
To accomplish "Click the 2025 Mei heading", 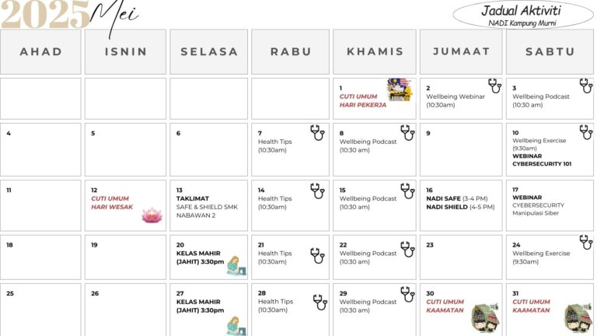I will pyautogui.click(x=70, y=16).
